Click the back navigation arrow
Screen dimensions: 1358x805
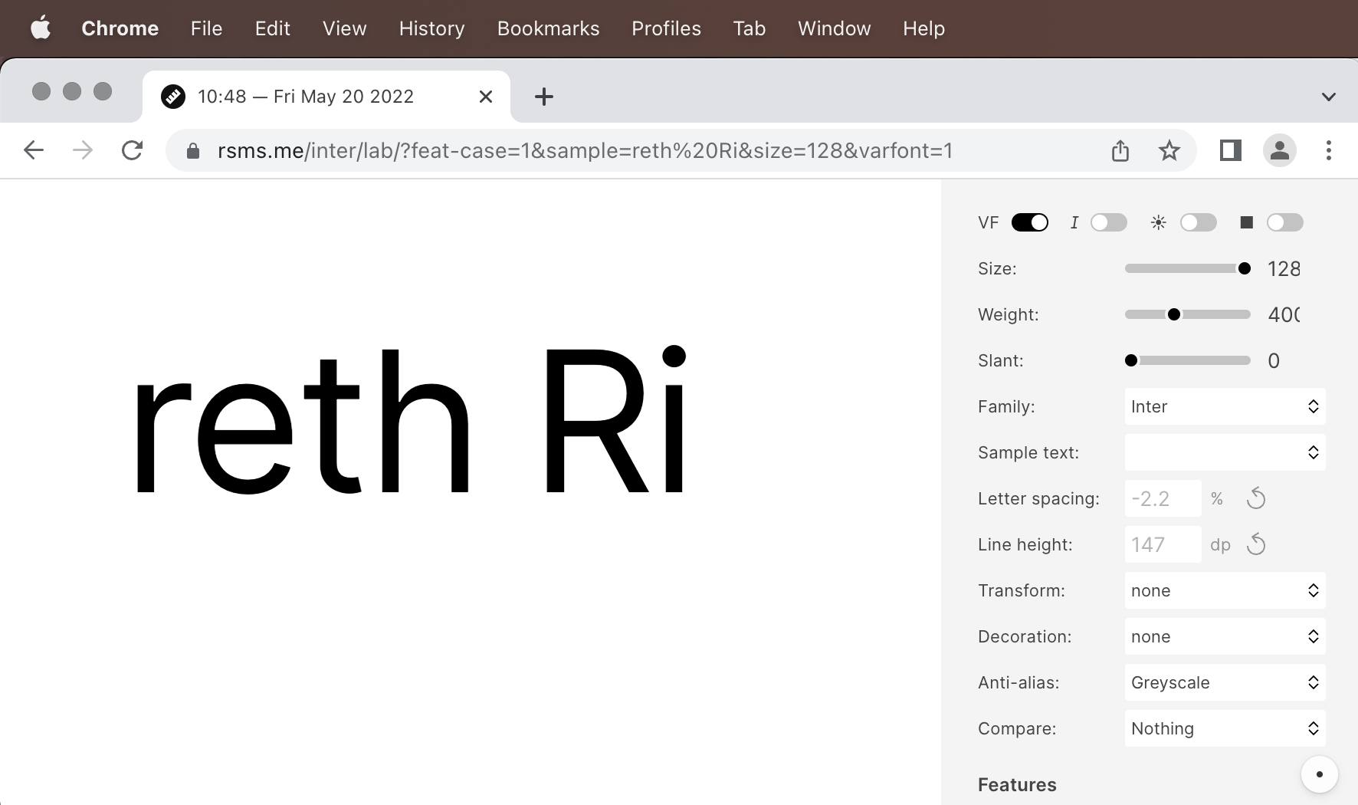pyautogui.click(x=33, y=150)
